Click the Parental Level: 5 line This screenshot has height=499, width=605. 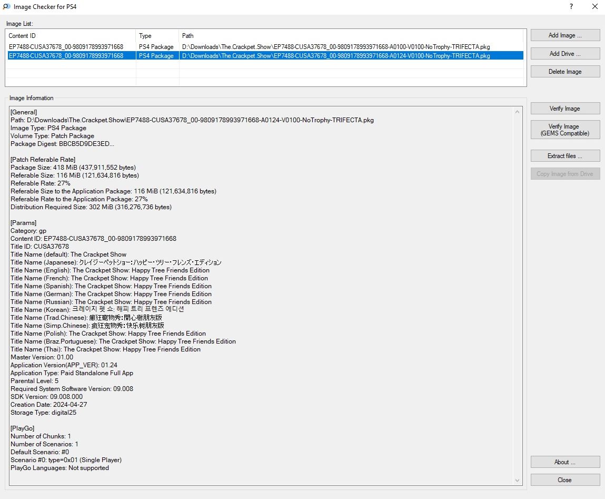35,381
